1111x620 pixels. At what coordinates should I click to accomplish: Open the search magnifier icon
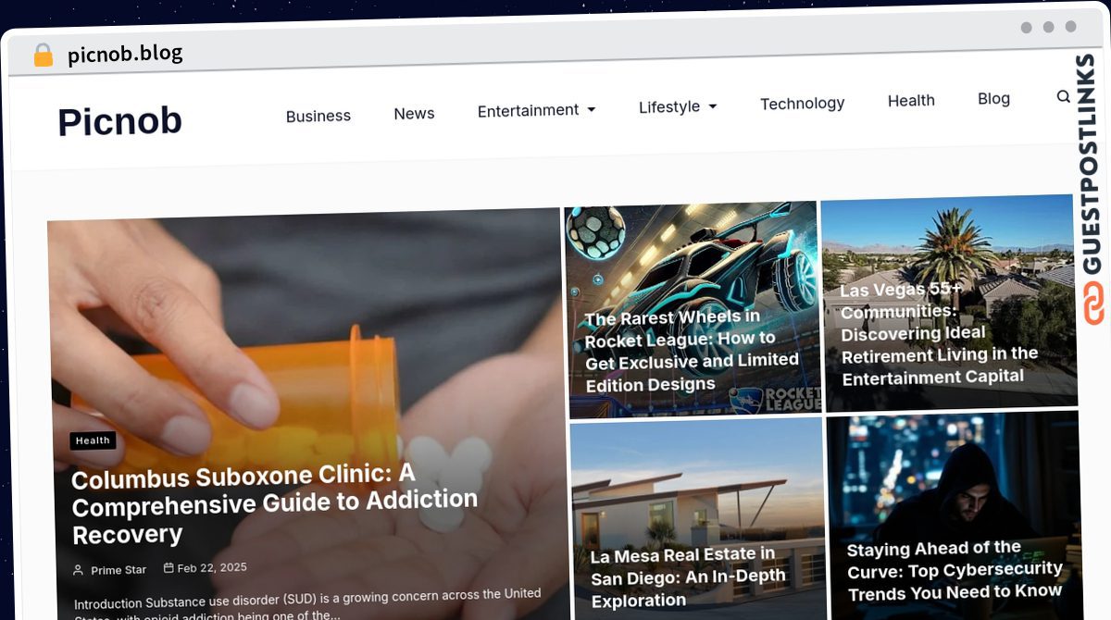[x=1063, y=96]
